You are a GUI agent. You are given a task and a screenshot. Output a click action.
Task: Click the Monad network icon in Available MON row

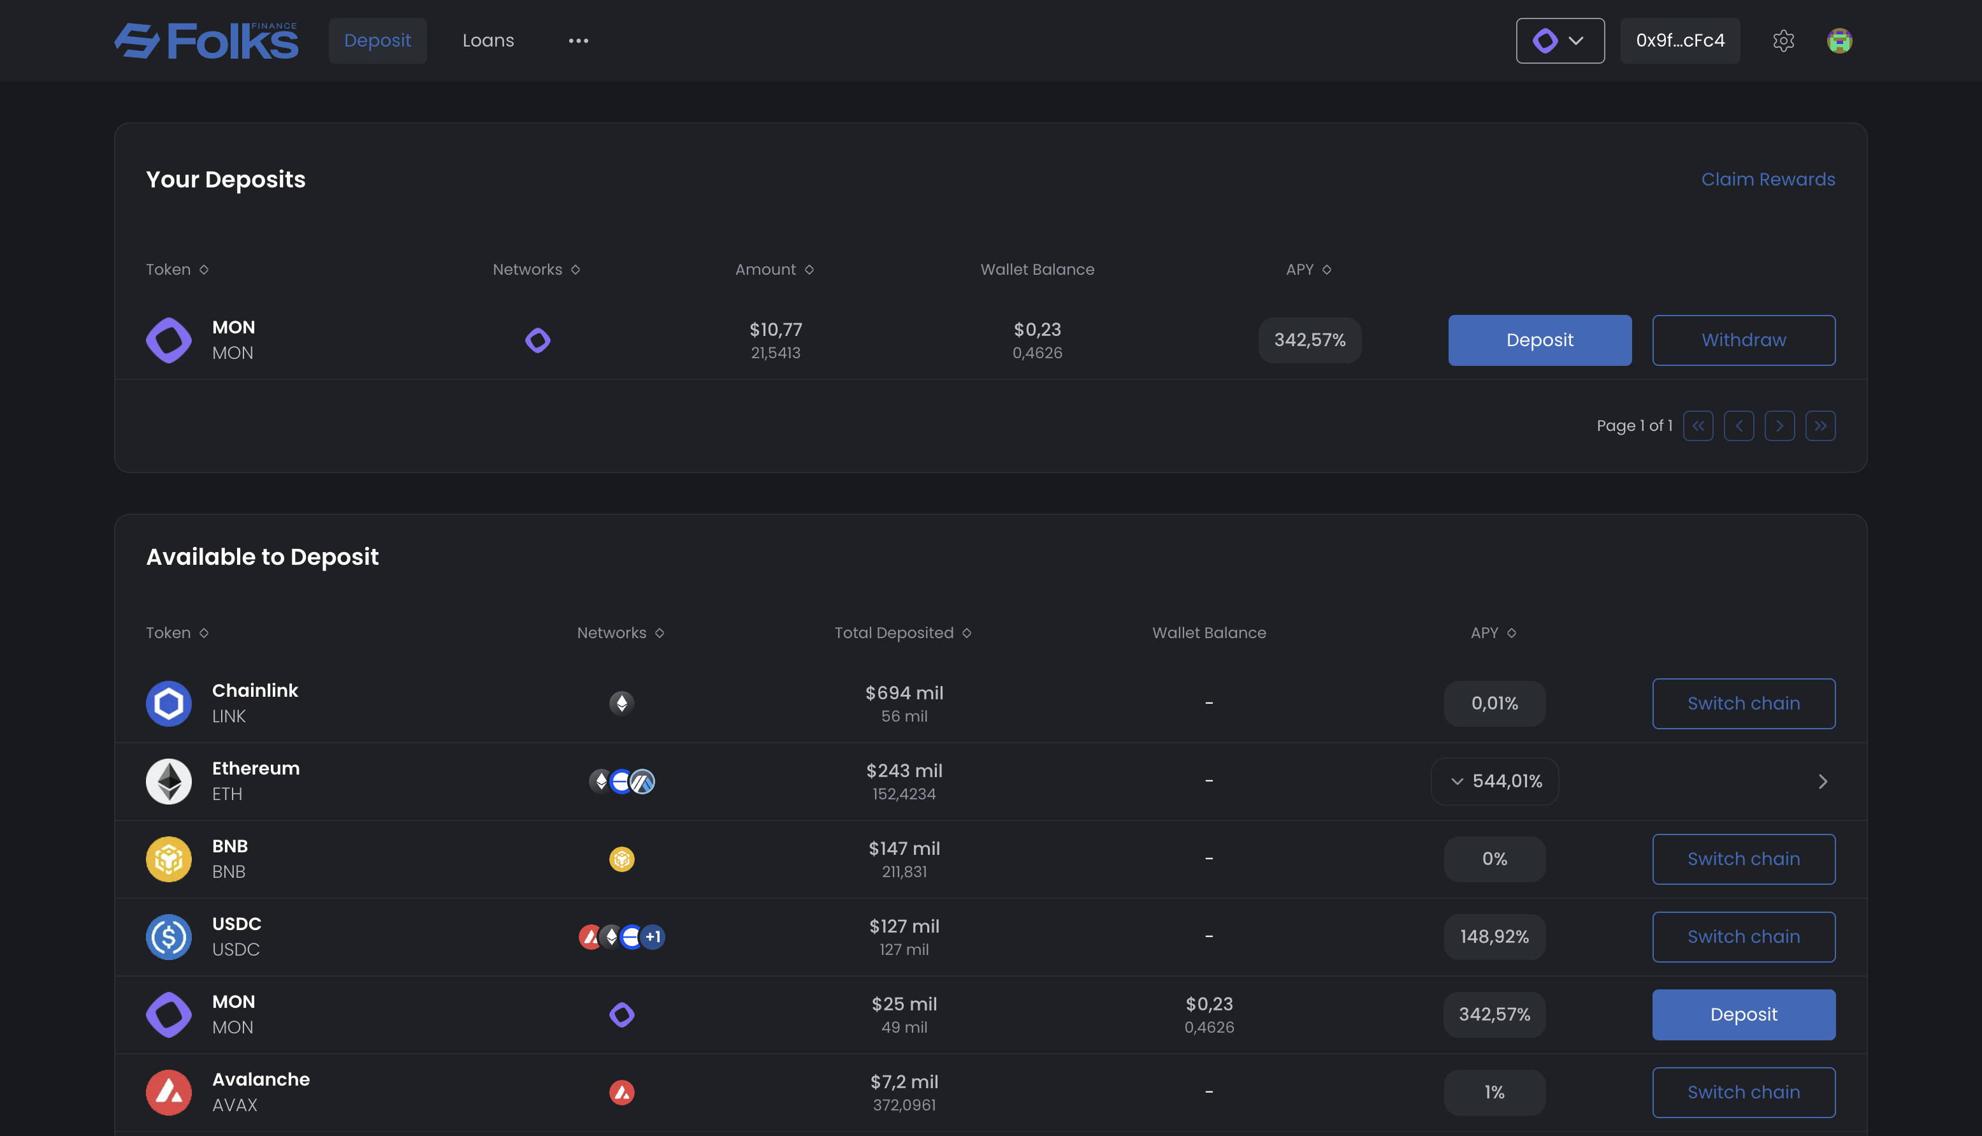click(x=621, y=1015)
